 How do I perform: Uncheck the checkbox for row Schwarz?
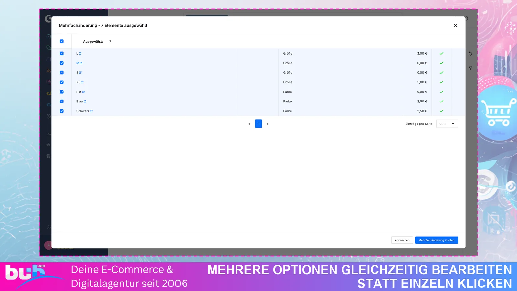pyautogui.click(x=62, y=111)
